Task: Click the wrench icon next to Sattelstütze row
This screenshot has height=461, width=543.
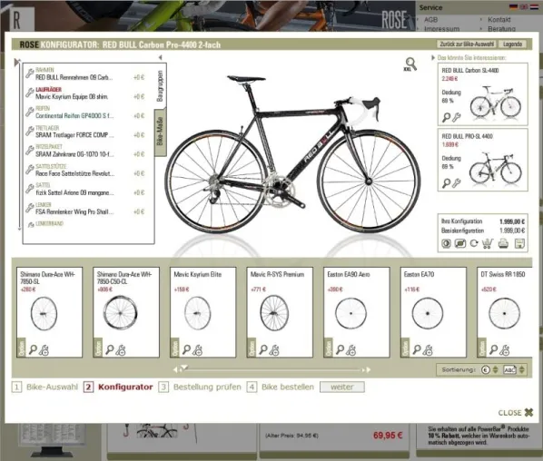Action: pos(30,169)
